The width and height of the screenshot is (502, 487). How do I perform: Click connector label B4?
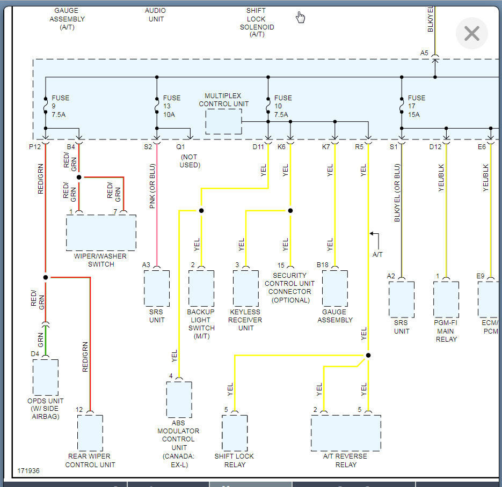pyautogui.click(x=71, y=147)
